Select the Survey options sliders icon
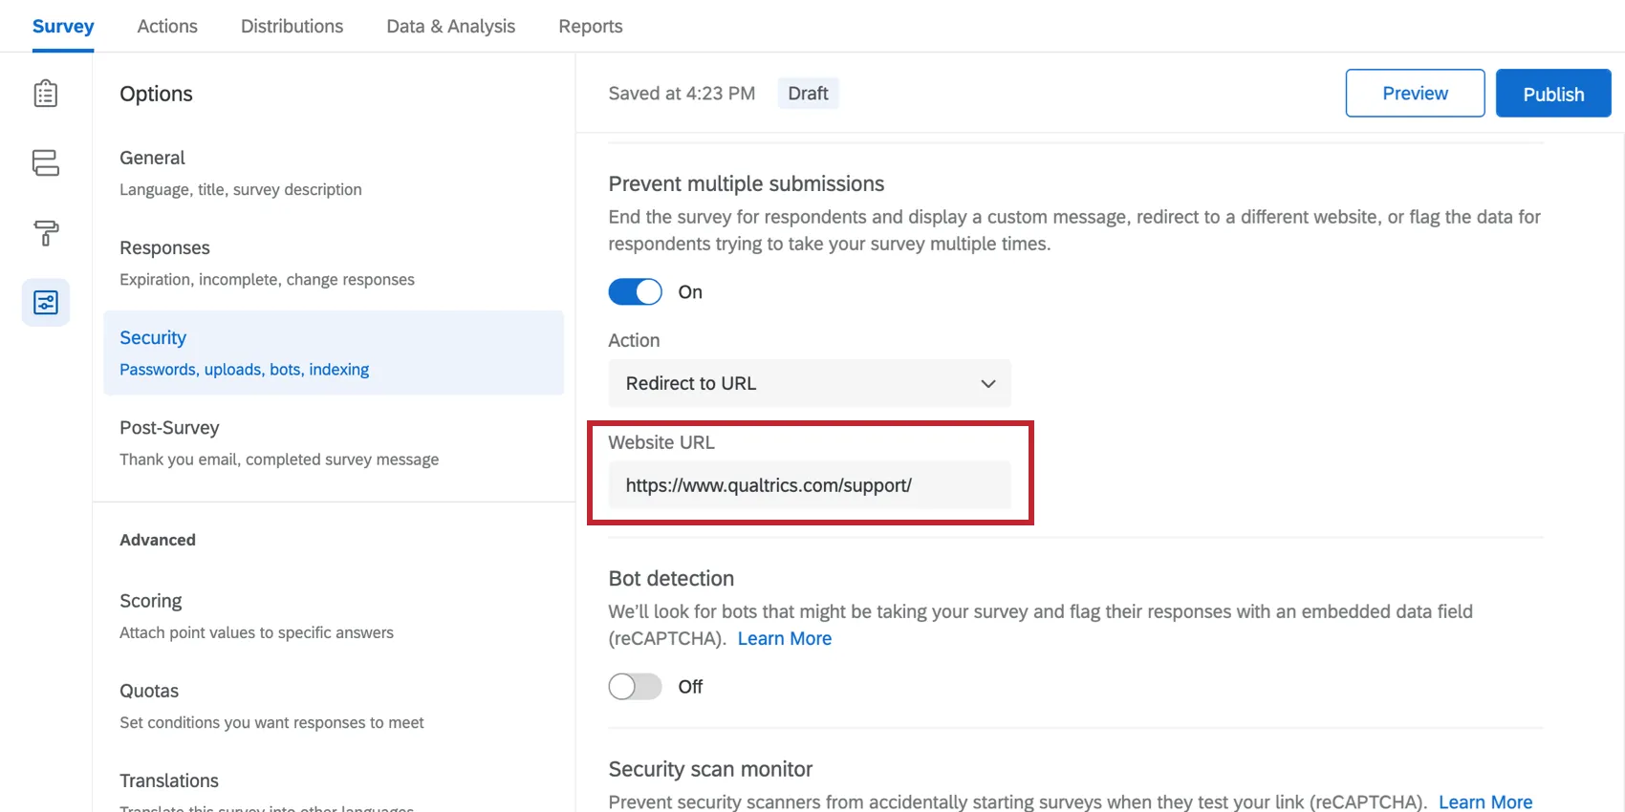The height and width of the screenshot is (812, 1625). coord(46,303)
